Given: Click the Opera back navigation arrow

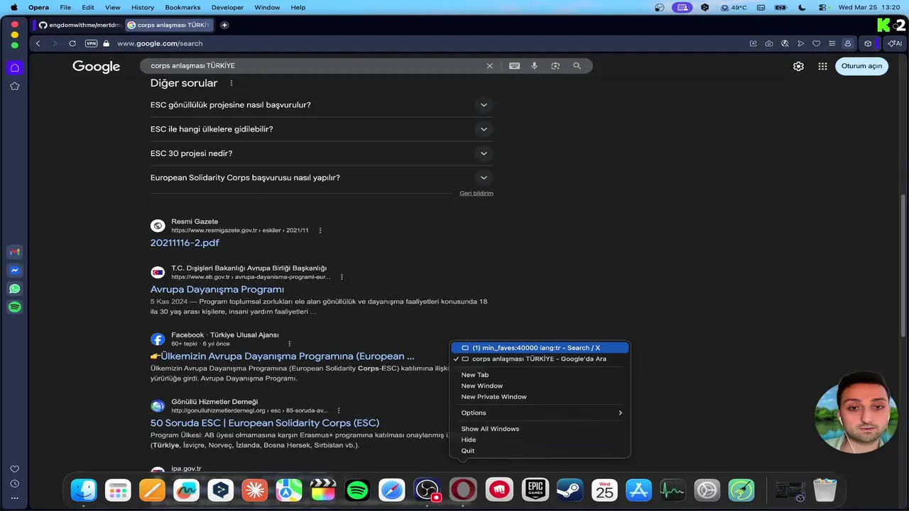Looking at the screenshot, I should tap(38, 43).
